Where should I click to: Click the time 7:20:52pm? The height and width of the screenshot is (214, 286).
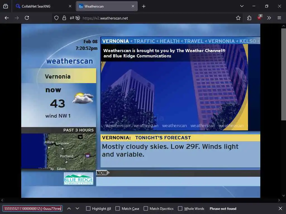87,48
